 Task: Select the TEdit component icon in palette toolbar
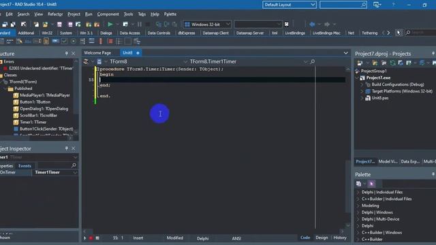pyautogui.click(x=37, y=42)
